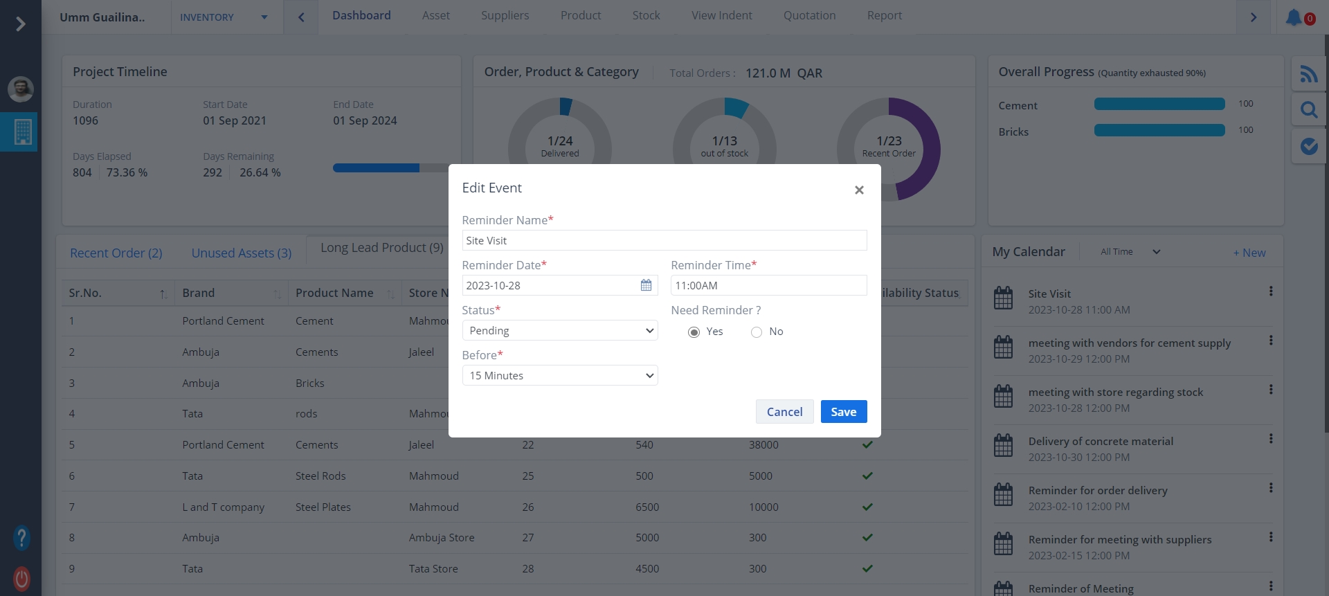The image size is (1329, 596).
Task: Switch to Unused Assets (3) tab
Action: tap(241, 253)
